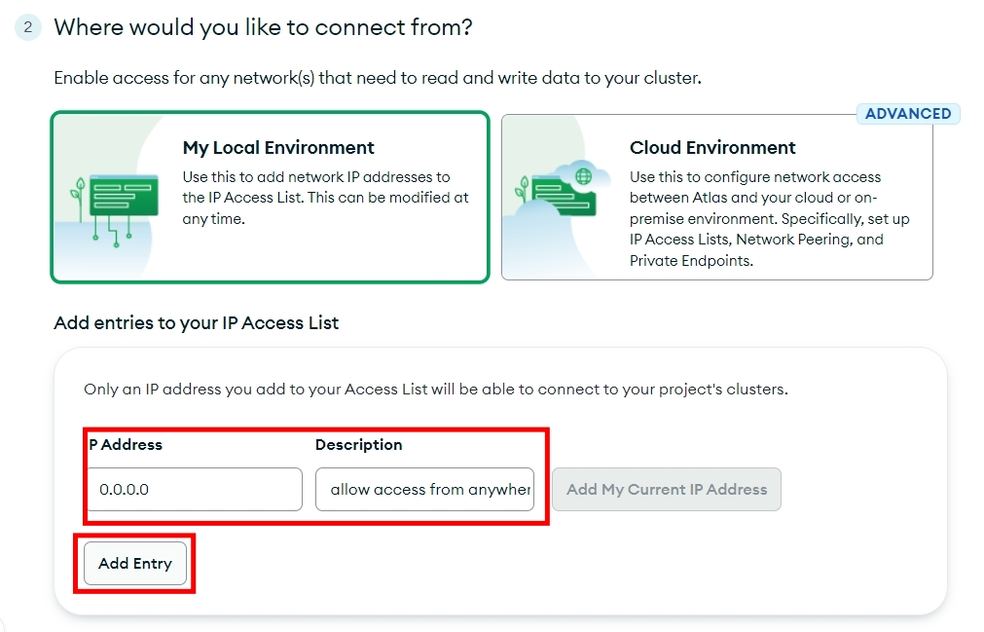This screenshot has width=984, height=632.
Task: Click the ADVANCED badge label
Action: [908, 114]
